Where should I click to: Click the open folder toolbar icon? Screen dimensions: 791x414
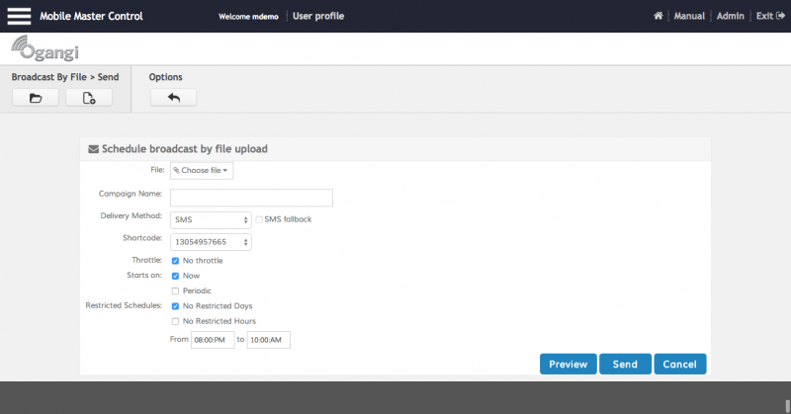(x=36, y=98)
